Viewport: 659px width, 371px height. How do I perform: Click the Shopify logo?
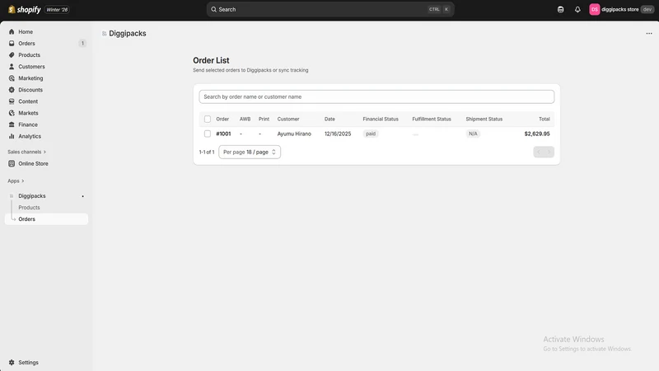(25, 9)
